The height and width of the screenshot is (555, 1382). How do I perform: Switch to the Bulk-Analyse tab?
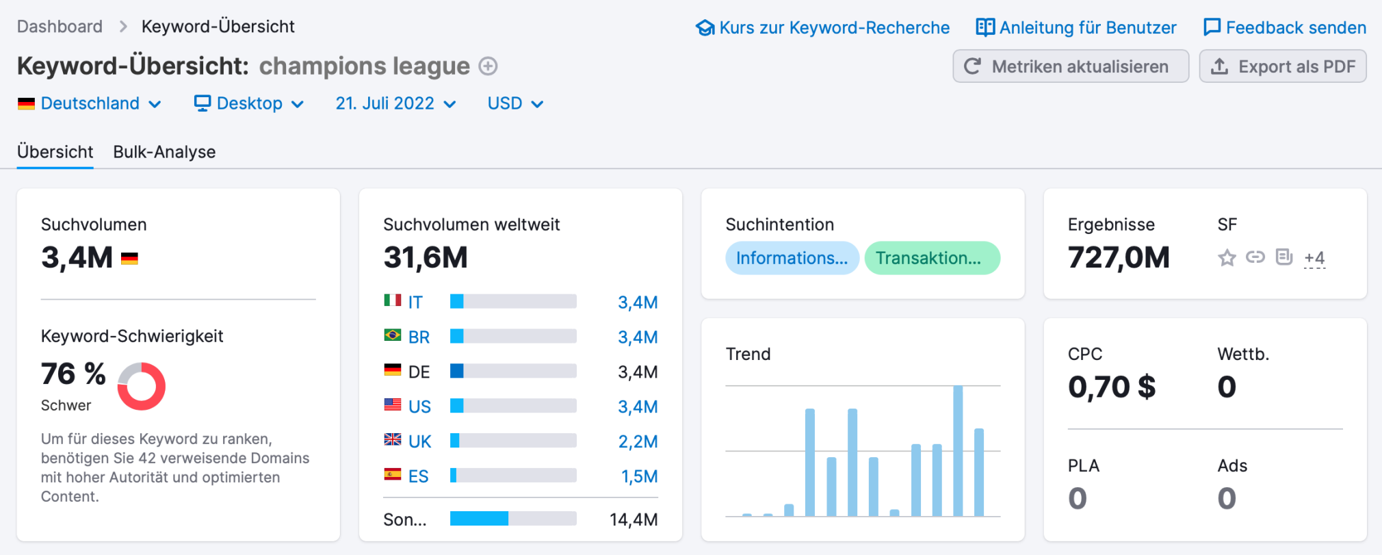164,152
